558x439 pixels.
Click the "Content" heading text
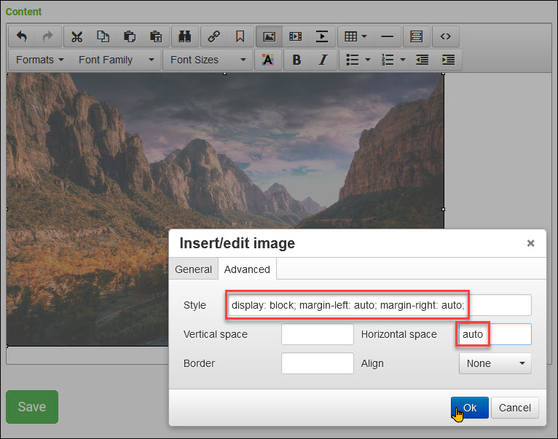click(23, 12)
